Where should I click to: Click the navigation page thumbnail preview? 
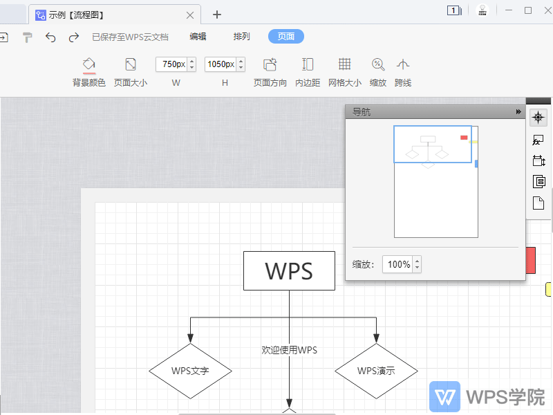(x=436, y=182)
